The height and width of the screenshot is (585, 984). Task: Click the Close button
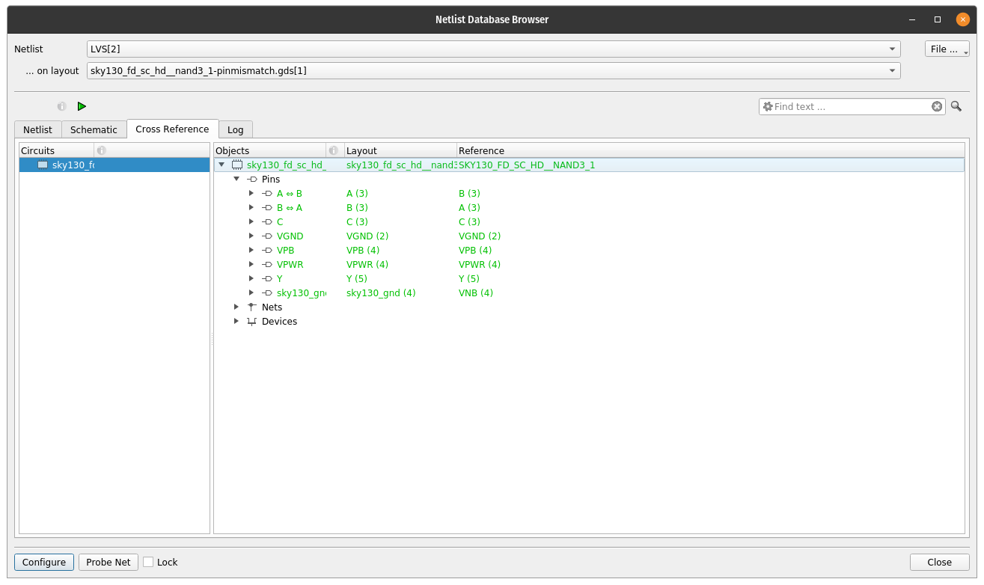pyautogui.click(x=940, y=562)
